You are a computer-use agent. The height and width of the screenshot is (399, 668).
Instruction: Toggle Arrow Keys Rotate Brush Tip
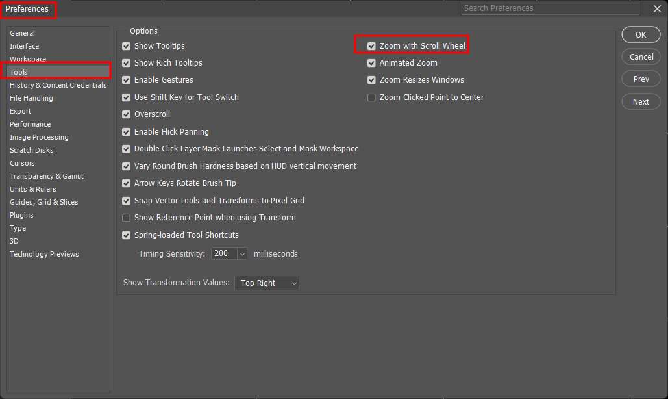(126, 183)
